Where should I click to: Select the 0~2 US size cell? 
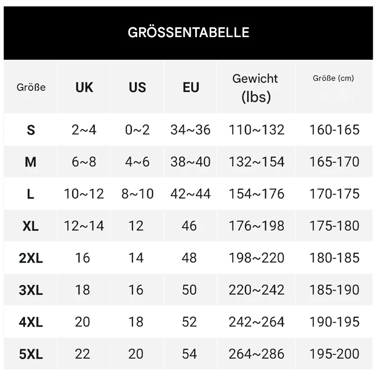(137, 130)
